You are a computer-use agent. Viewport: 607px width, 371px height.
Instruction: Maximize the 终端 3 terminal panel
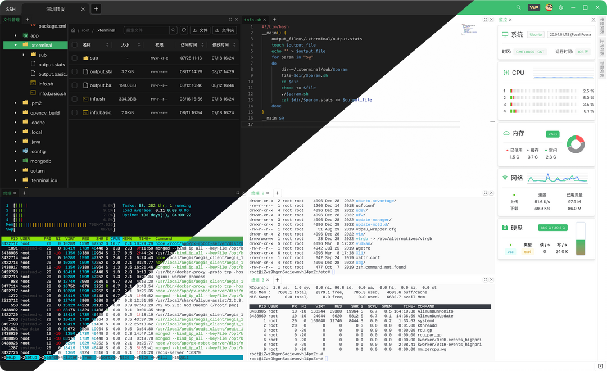coord(485,279)
